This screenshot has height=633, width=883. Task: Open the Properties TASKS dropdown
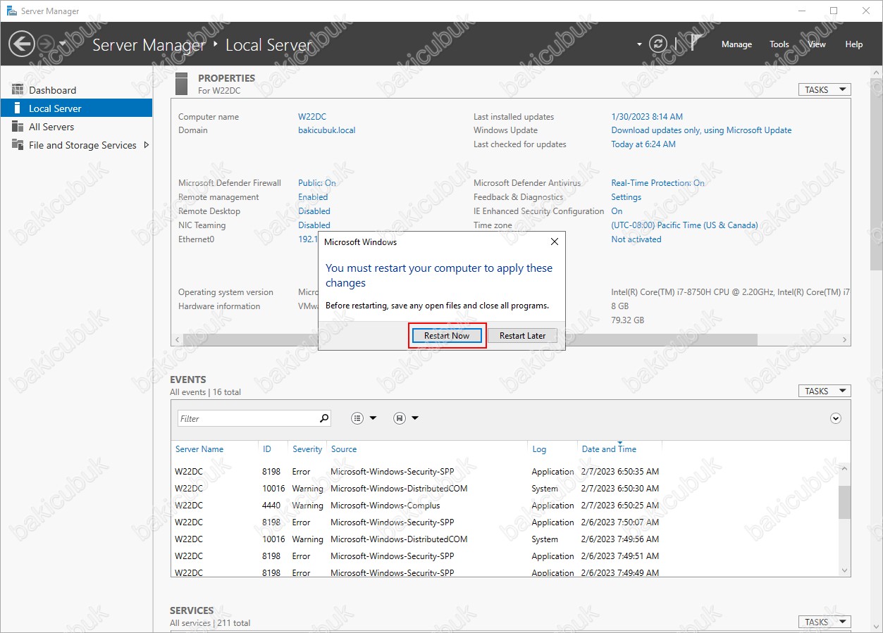coord(824,89)
